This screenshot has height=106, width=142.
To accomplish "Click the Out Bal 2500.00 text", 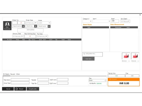I will point(95,83).
